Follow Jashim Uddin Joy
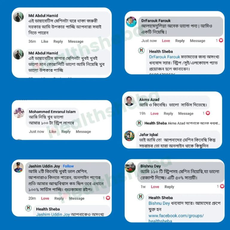 68,166
